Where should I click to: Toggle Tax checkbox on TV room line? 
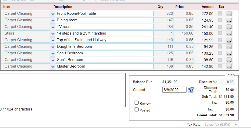220,27
